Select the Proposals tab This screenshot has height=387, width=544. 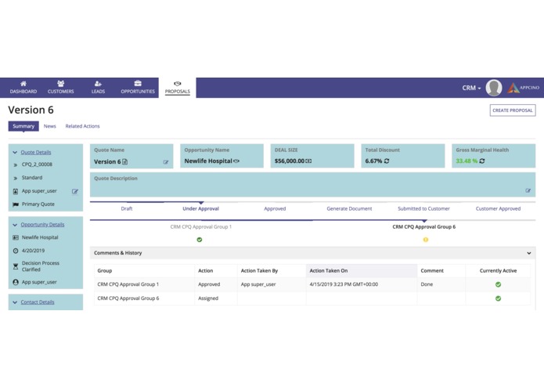tap(177, 88)
